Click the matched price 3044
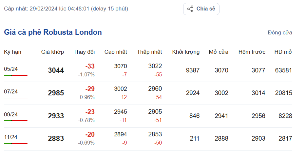This screenshot has height=158, width=306. point(56,70)
